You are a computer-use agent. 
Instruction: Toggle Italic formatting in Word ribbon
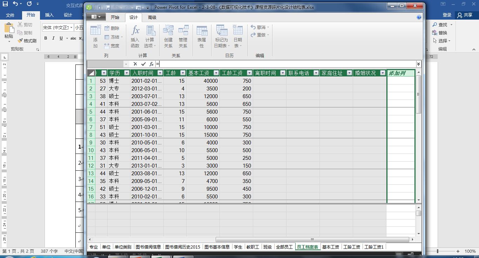click(x=53, y=38)
